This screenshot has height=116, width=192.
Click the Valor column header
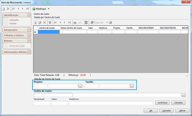coord(92,28)
